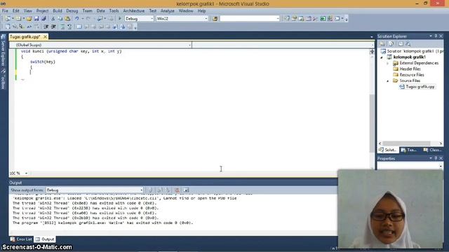Viewport: 449px width, 252px height.
Task: Expand the External Dependencies node
Action: 388,64
